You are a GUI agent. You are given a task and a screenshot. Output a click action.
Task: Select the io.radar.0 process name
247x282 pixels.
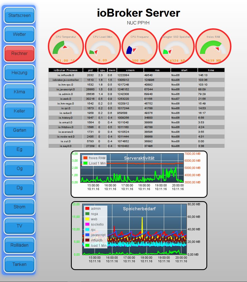66,113
